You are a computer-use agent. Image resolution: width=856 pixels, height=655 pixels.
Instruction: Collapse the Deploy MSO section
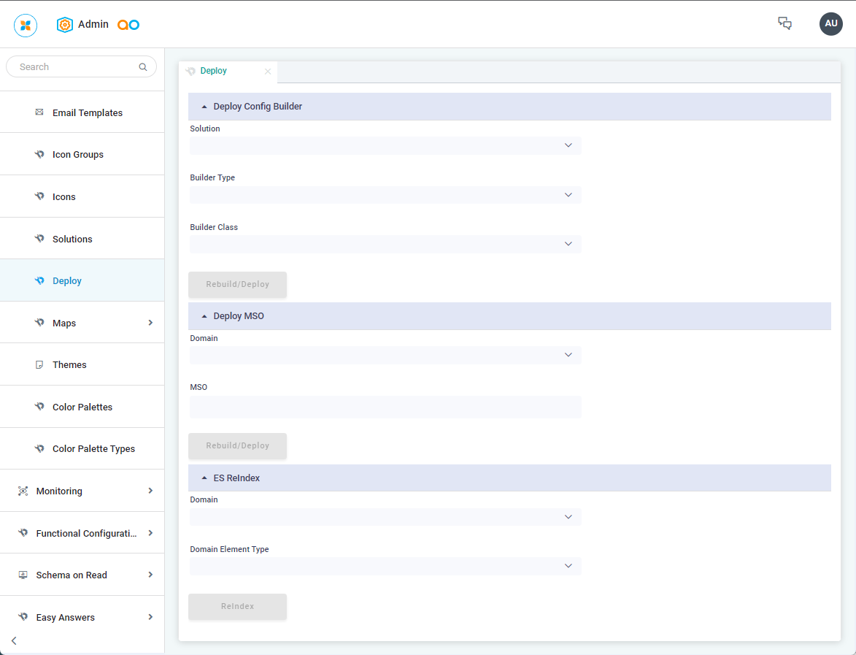[204, 316]
